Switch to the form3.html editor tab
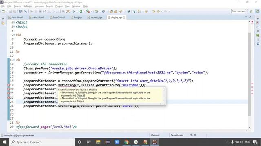The height and width of the screenshot is (146, 261). click(x=58, y=17)
